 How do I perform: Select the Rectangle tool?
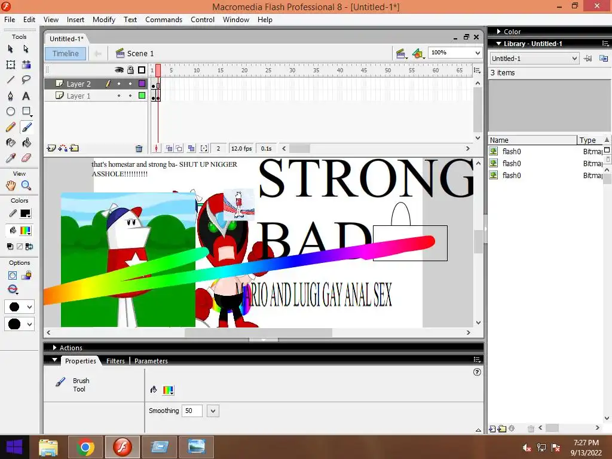tap(26, 111)
